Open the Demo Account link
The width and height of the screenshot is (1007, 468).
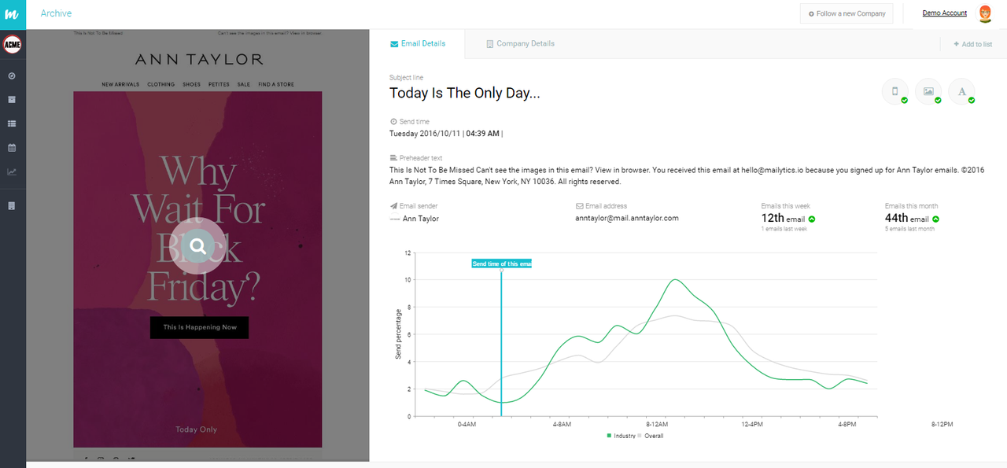pyautogui.click(x=944, y=13)
